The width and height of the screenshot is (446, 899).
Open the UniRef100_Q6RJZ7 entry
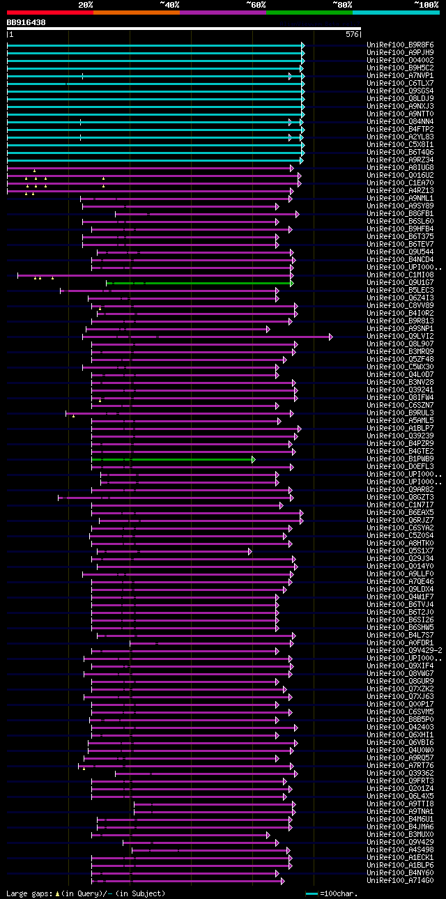click(x=400, y=520)
